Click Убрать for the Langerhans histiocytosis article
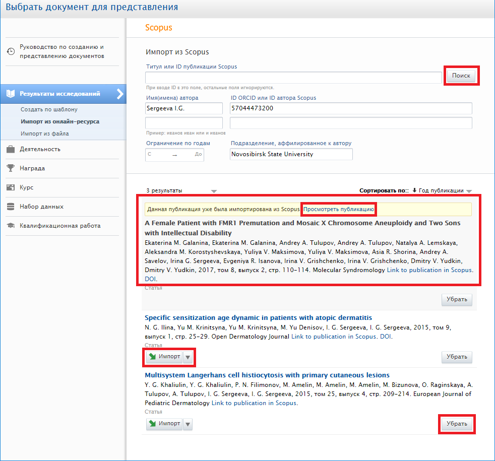495x461 pixels. click(x=457, y=424)
